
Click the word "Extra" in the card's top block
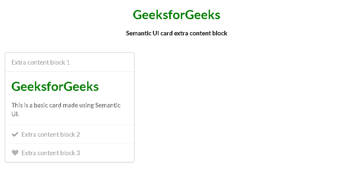[19, 63]
